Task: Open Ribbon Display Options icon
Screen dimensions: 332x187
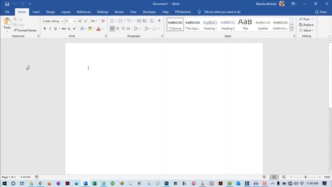Action: [x=293, y=4]
